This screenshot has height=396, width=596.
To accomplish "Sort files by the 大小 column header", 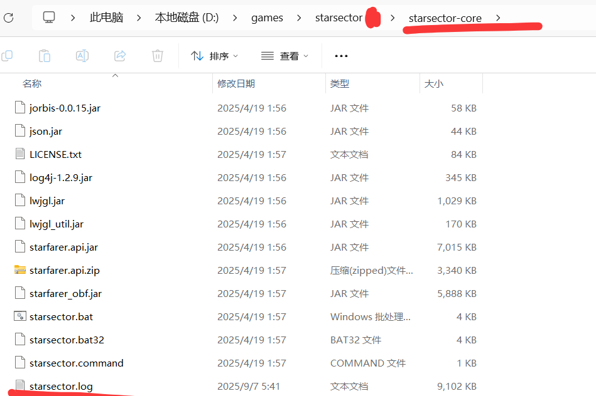I will click(433, 83).
